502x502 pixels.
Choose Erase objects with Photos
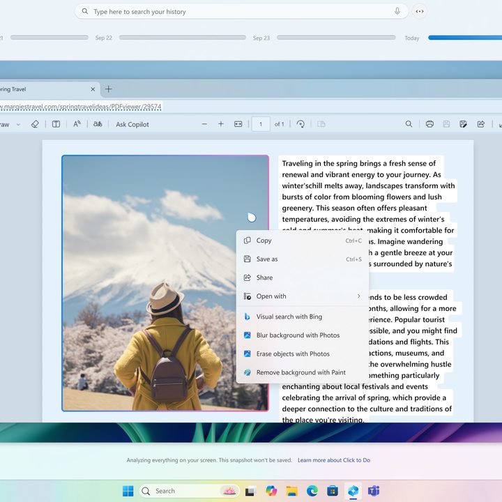302,353
